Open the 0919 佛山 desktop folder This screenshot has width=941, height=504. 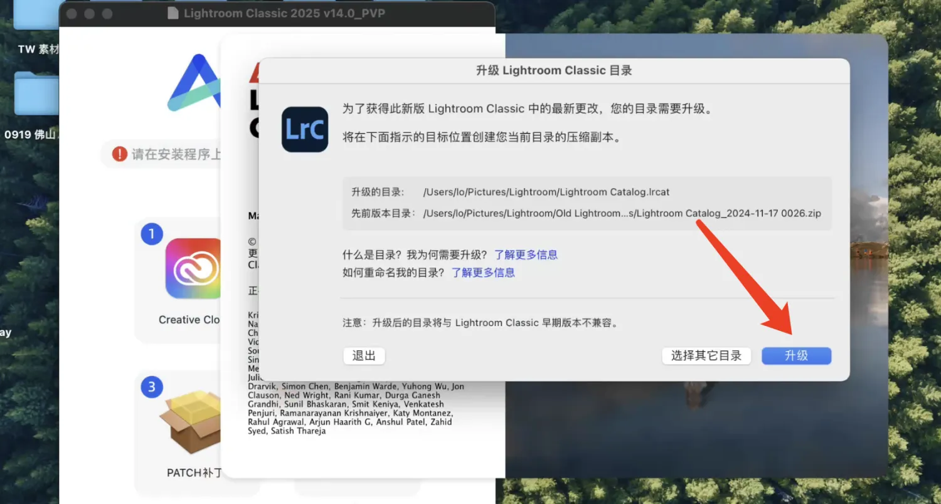(36, 94)
